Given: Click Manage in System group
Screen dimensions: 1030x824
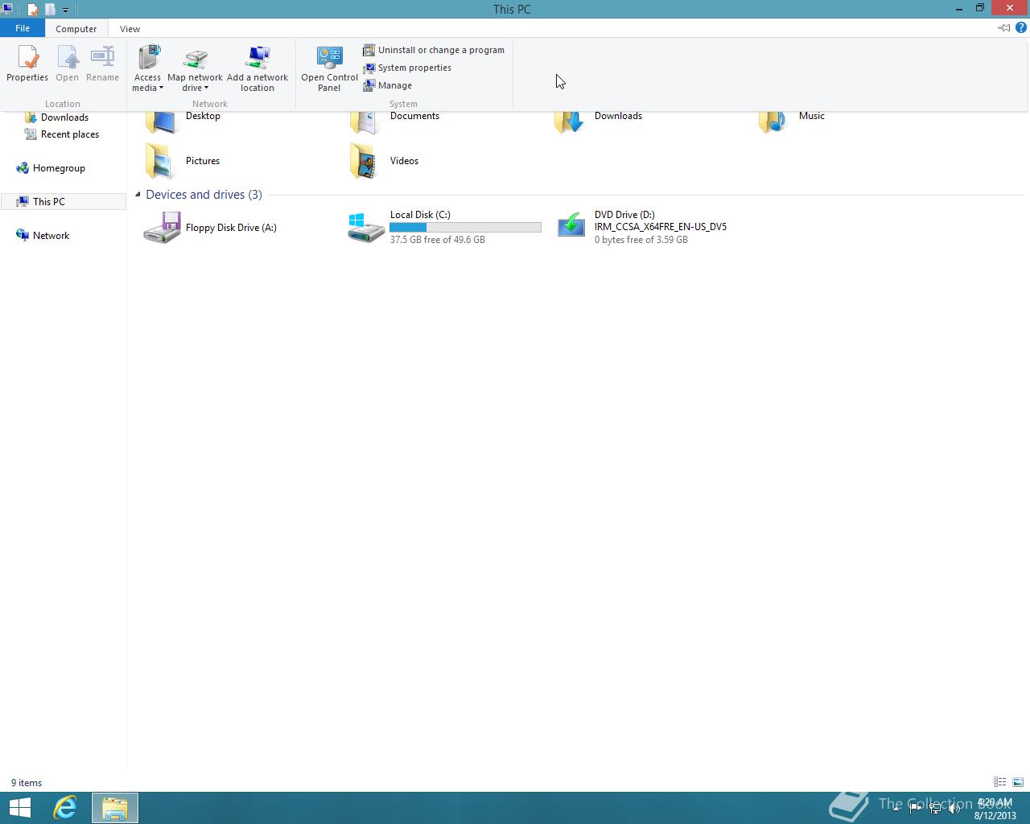Looking at the screenshot, I should click(x=388, y=85).
